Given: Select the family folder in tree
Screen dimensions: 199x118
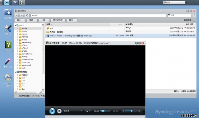Looking at the screenshot, I should click(24, 31).
